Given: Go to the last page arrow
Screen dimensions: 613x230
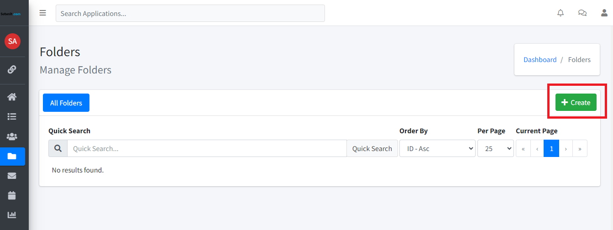Looking at the screenshot, I should click(x=580, y=148).
